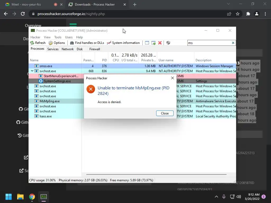Click the find window and thread icon
271x203 pixels.
click(x=153, y=43)
